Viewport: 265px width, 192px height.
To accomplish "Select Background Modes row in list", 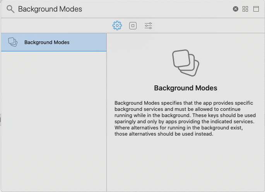I will pos(54,42).
